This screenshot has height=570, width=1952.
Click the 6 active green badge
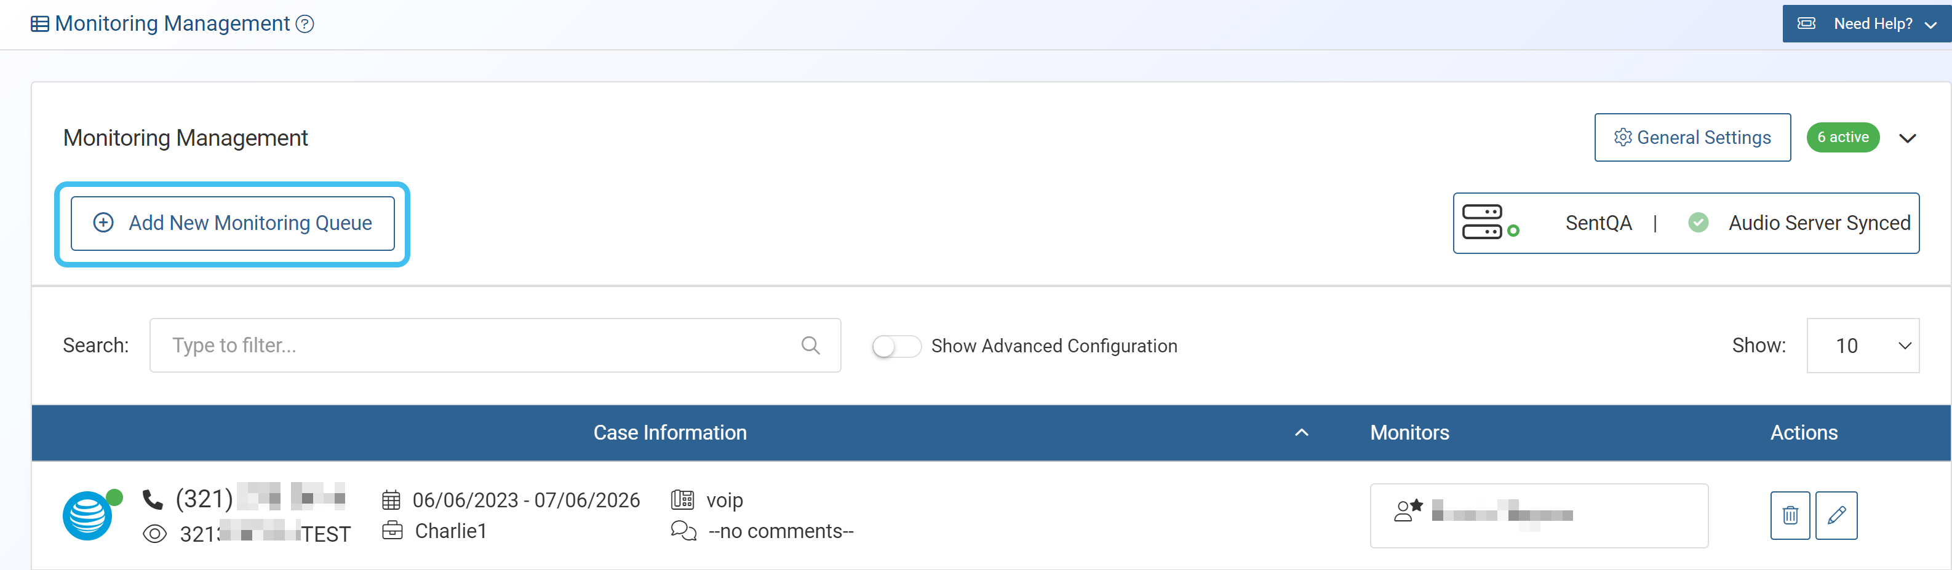1842,137
